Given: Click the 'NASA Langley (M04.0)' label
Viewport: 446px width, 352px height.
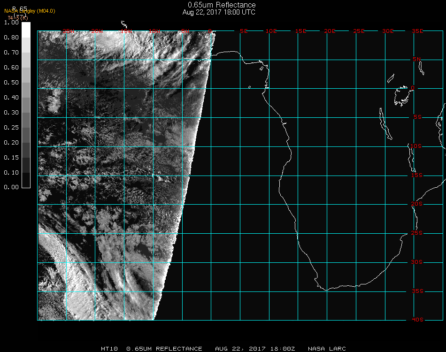Looking at the screenshot, I should (x=30, y=11).
